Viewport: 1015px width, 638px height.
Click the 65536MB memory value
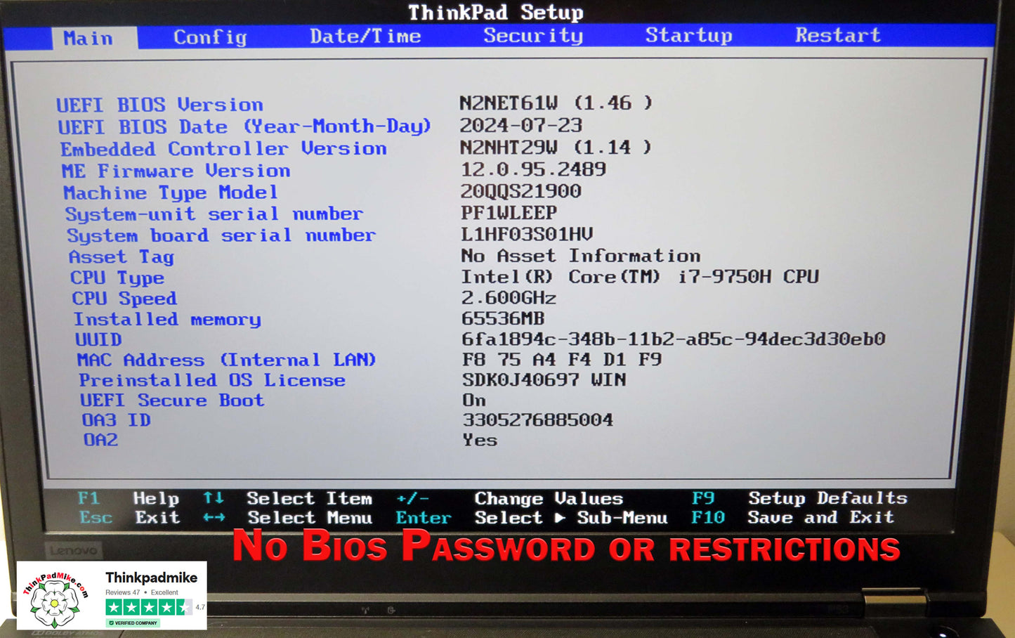[x=503, y=318]
